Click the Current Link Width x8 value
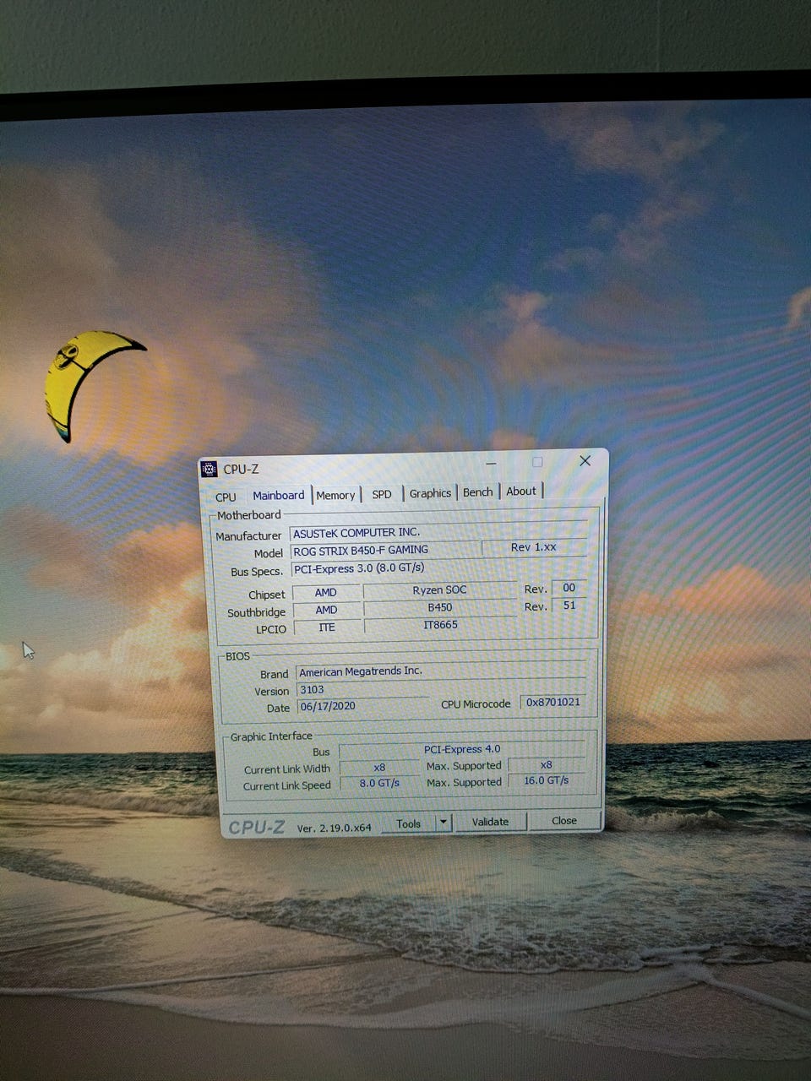The image size is (811, 1081). point(379,768)
